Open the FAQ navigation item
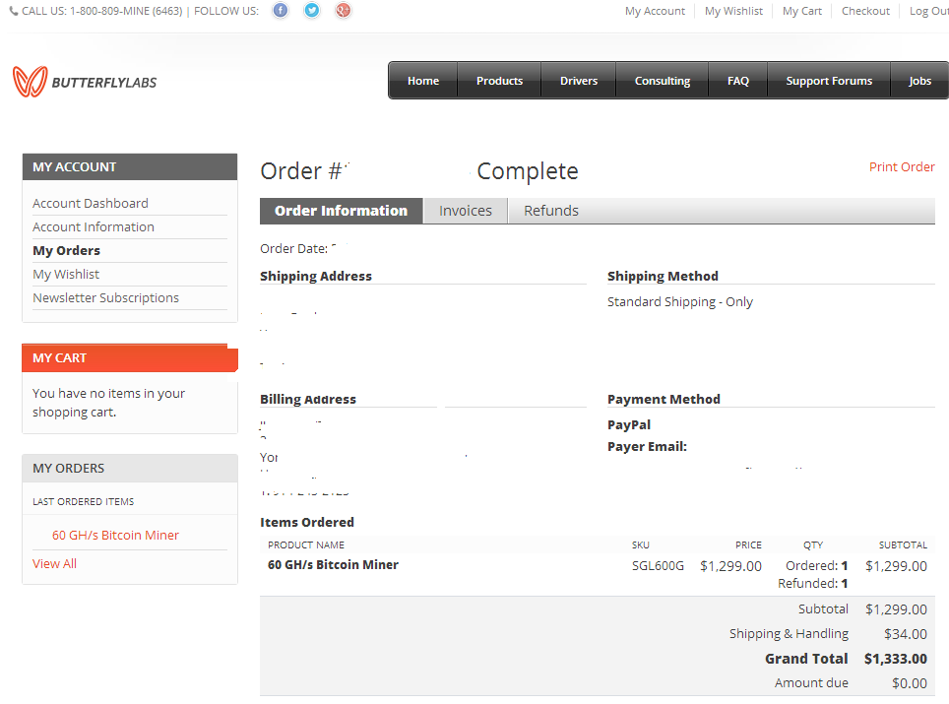 pos(737,81)
